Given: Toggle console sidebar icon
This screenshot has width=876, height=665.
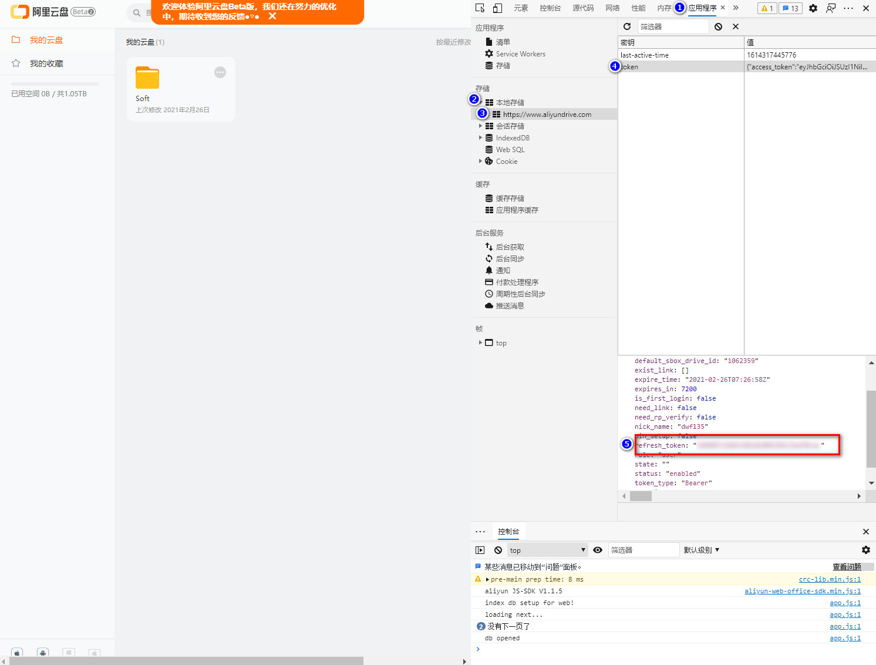Looking at the screenshot, I should pos(480,550).
